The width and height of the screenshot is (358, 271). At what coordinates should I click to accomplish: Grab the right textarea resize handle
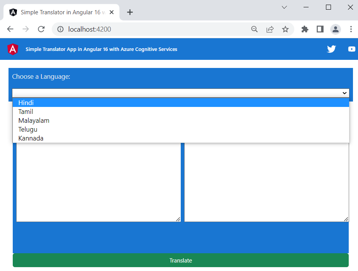pyautogui.click(x=346, y=219)
